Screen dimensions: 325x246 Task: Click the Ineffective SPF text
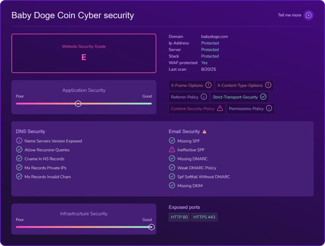[x=191, y=150]
